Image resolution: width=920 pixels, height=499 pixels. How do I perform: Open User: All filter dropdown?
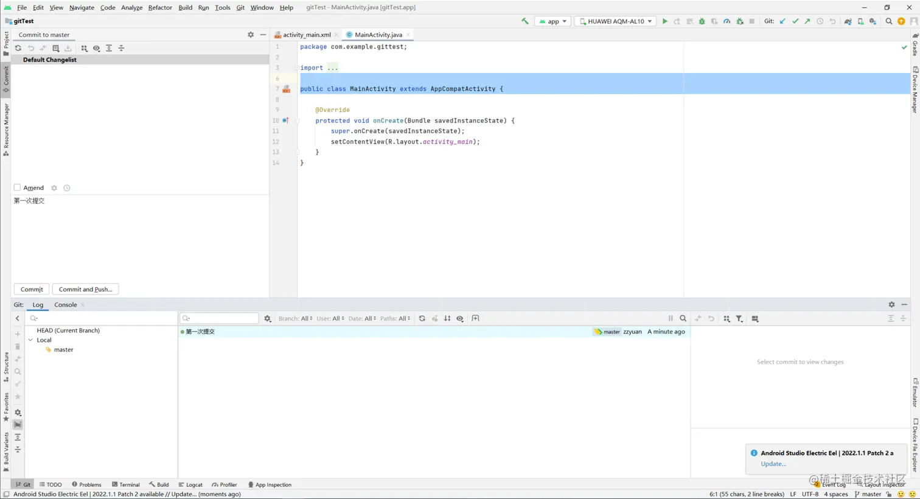pyautogui.click(x=330, y=318)
